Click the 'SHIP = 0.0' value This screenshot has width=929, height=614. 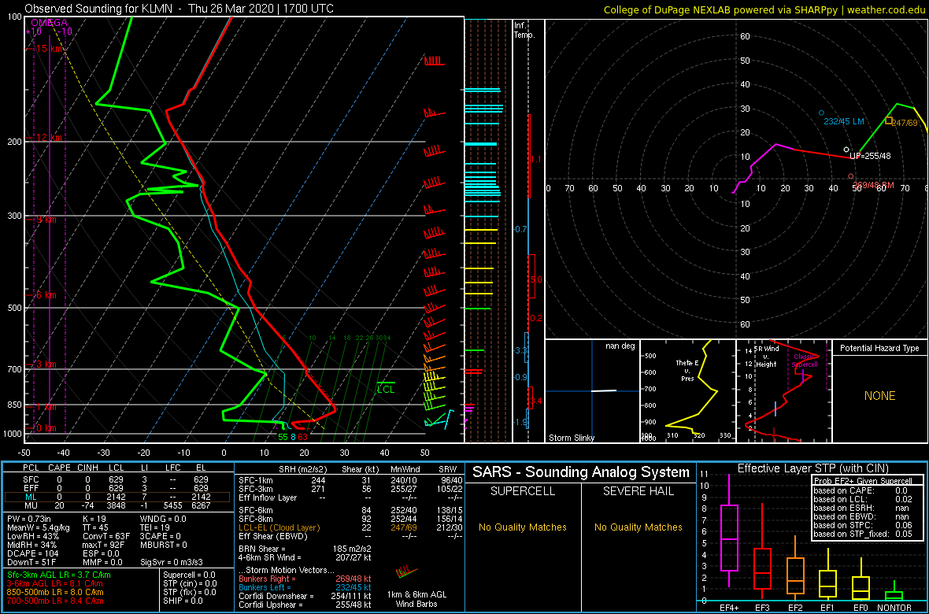click(183, 601)
